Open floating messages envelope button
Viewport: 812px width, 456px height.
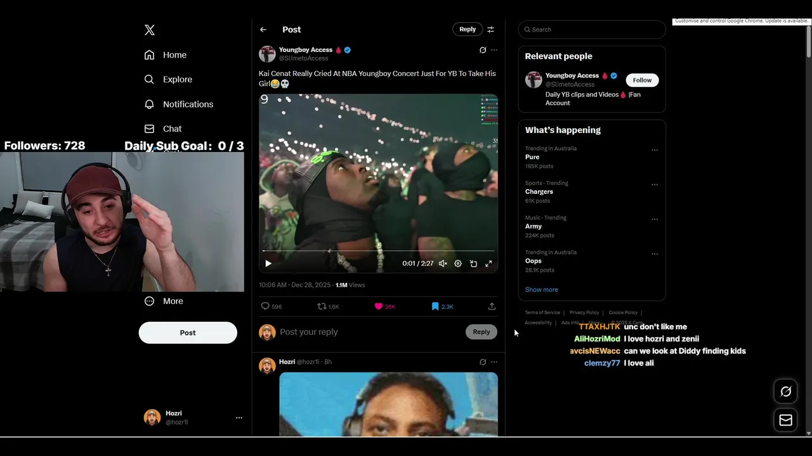pos(785,420)
